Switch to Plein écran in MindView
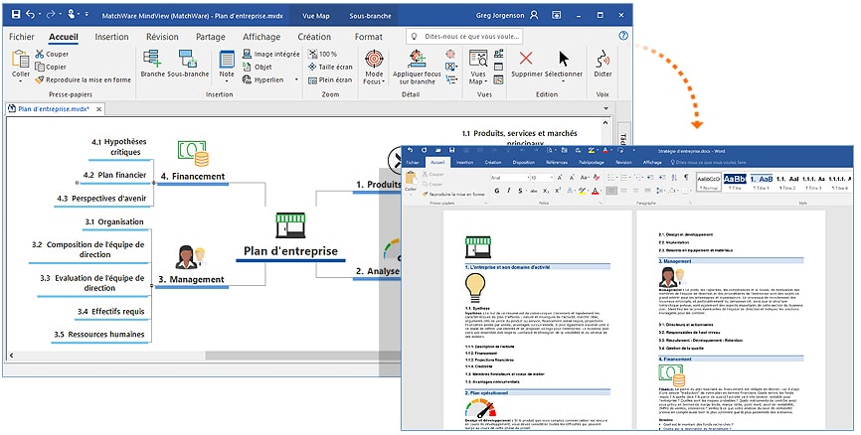 point(330,79)
